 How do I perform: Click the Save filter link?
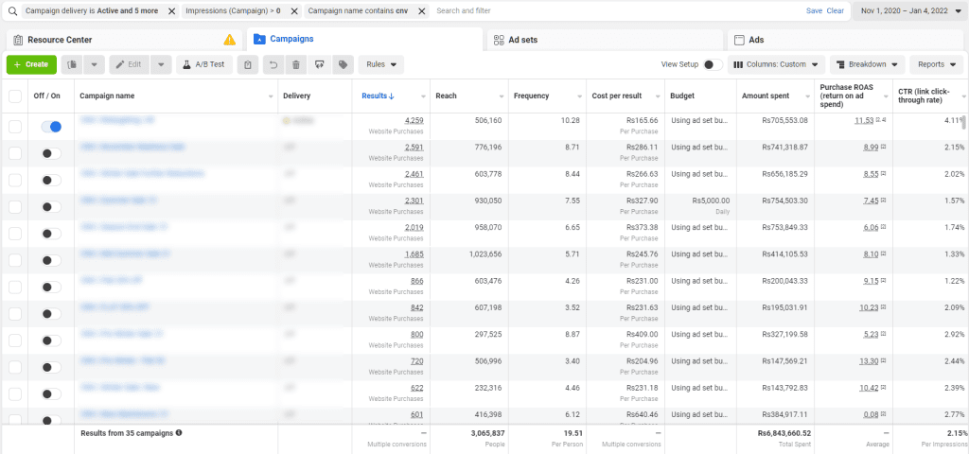(814, 10)
